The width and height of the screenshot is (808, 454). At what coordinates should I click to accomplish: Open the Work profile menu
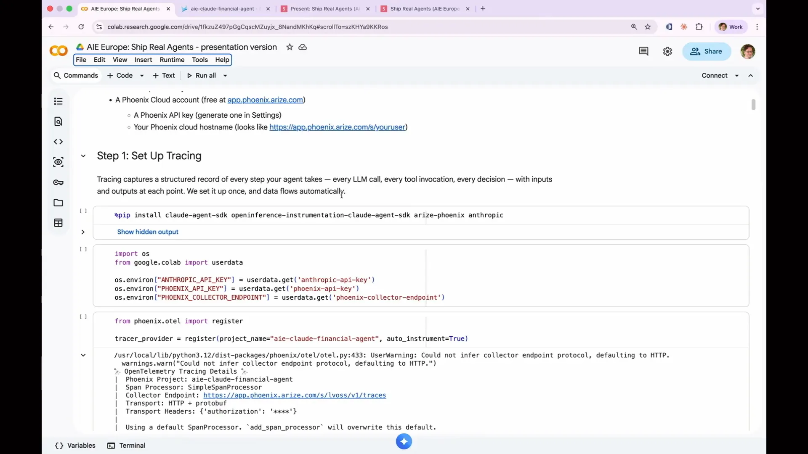(731, 27)
